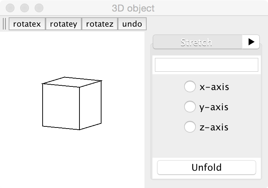Click the rotatex toolbar button
This screenshot has height=188, width=268.
click(x=27, y=24)
